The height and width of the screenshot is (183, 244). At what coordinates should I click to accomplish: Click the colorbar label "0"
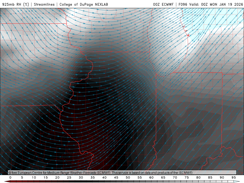(10, 178)
